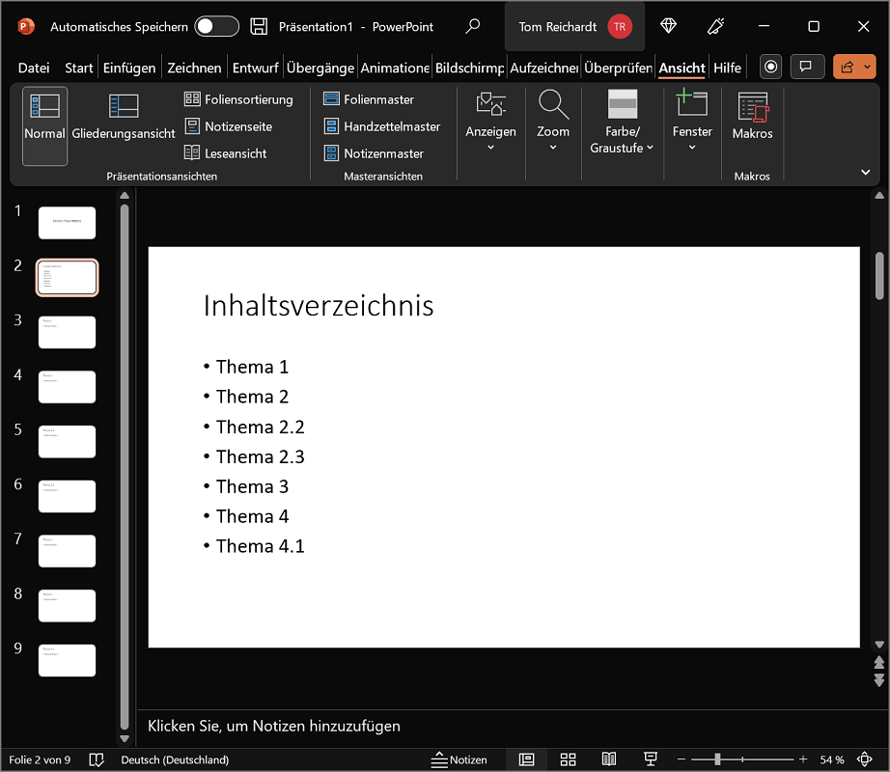
Task: Toggle Automatisches Speichern switch
Action: [216, 26]
